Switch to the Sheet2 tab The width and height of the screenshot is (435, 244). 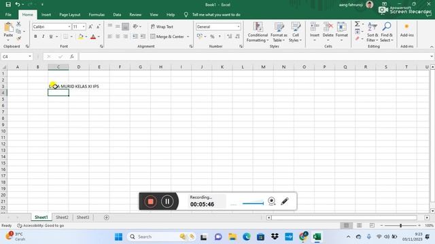pyautogui.click(x=62, y=218)
